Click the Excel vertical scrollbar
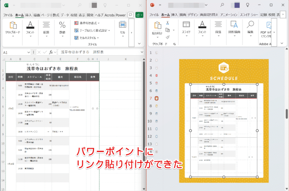This screenshot has height=191, width=289. (x=144, y=111)
